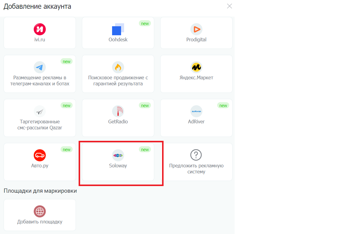Click the new badge on the Qazar card
The width and height of the screenshot is (347, 234).
(67, 106)
